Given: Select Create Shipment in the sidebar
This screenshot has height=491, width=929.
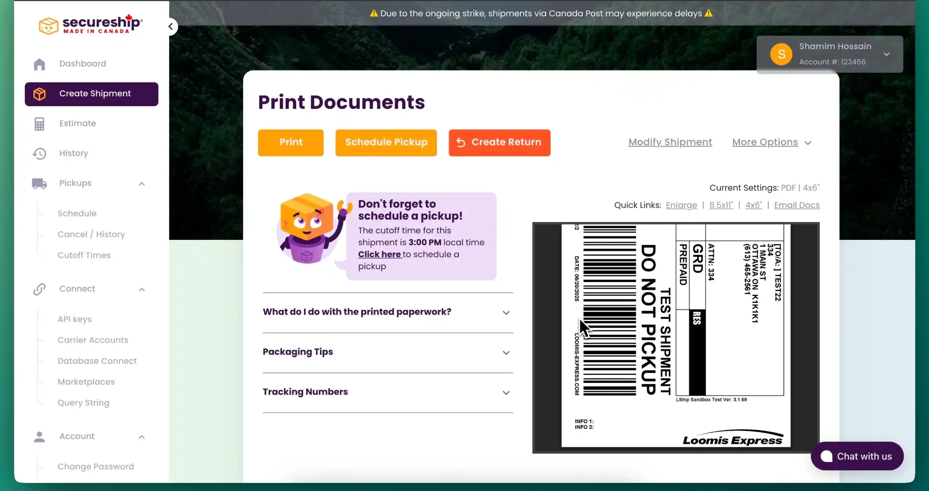Looking at the screenshot, I should point(92,94).
